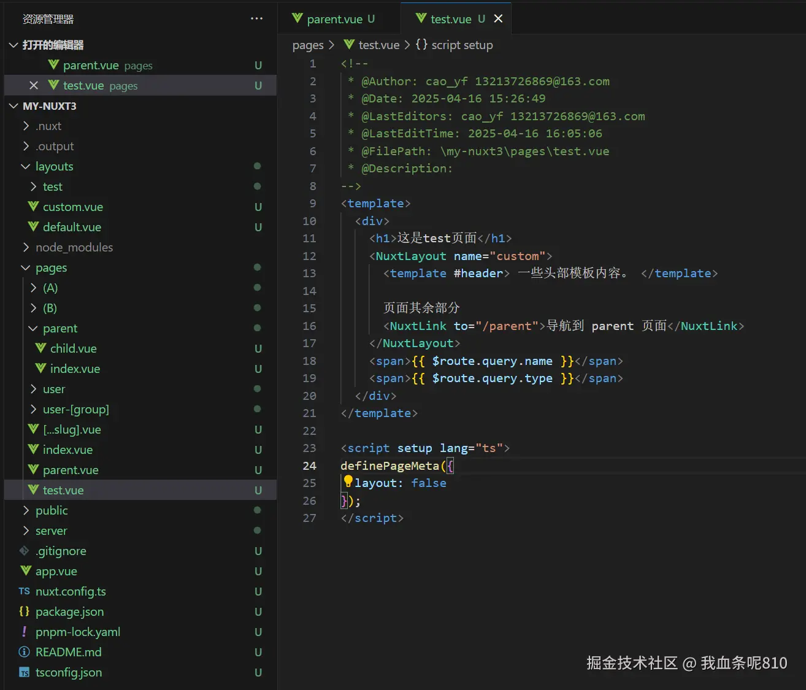Open app.vue file
The image size is (806, 690).
point(140,571)
